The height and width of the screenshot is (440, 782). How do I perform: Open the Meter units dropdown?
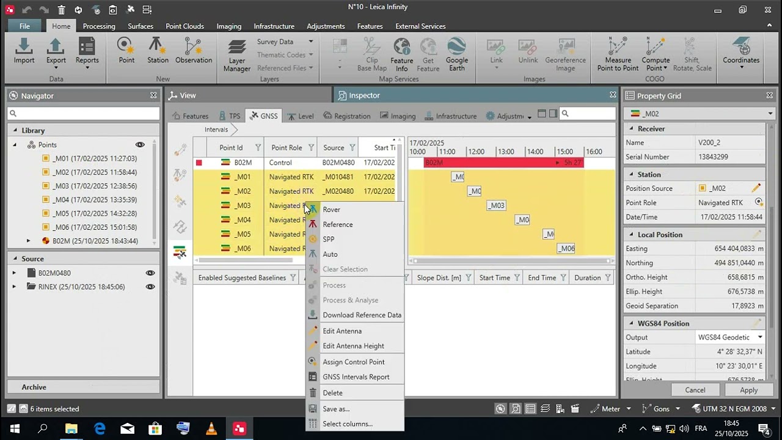pos(629,409)
